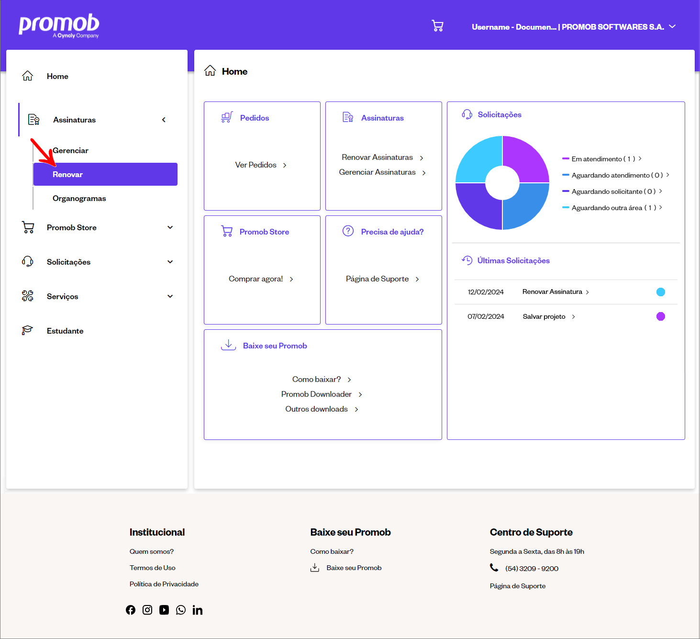
Task: Expand the Solicitações sidebar chevron
Action: click(170, 262)
